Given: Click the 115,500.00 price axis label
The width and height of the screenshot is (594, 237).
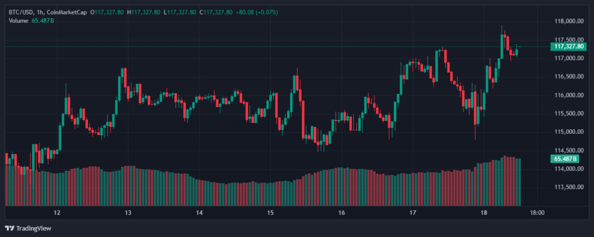Looking at the screenshot, I should click(568, 114).
